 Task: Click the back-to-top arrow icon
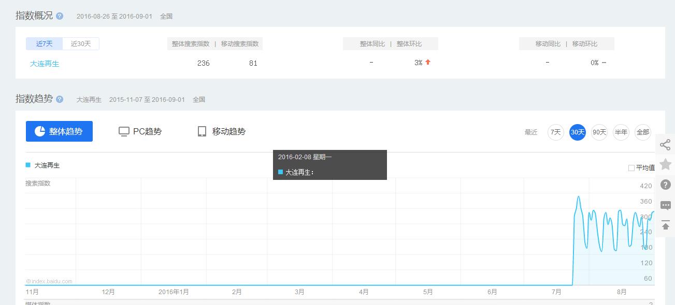(x=665, y=225)
